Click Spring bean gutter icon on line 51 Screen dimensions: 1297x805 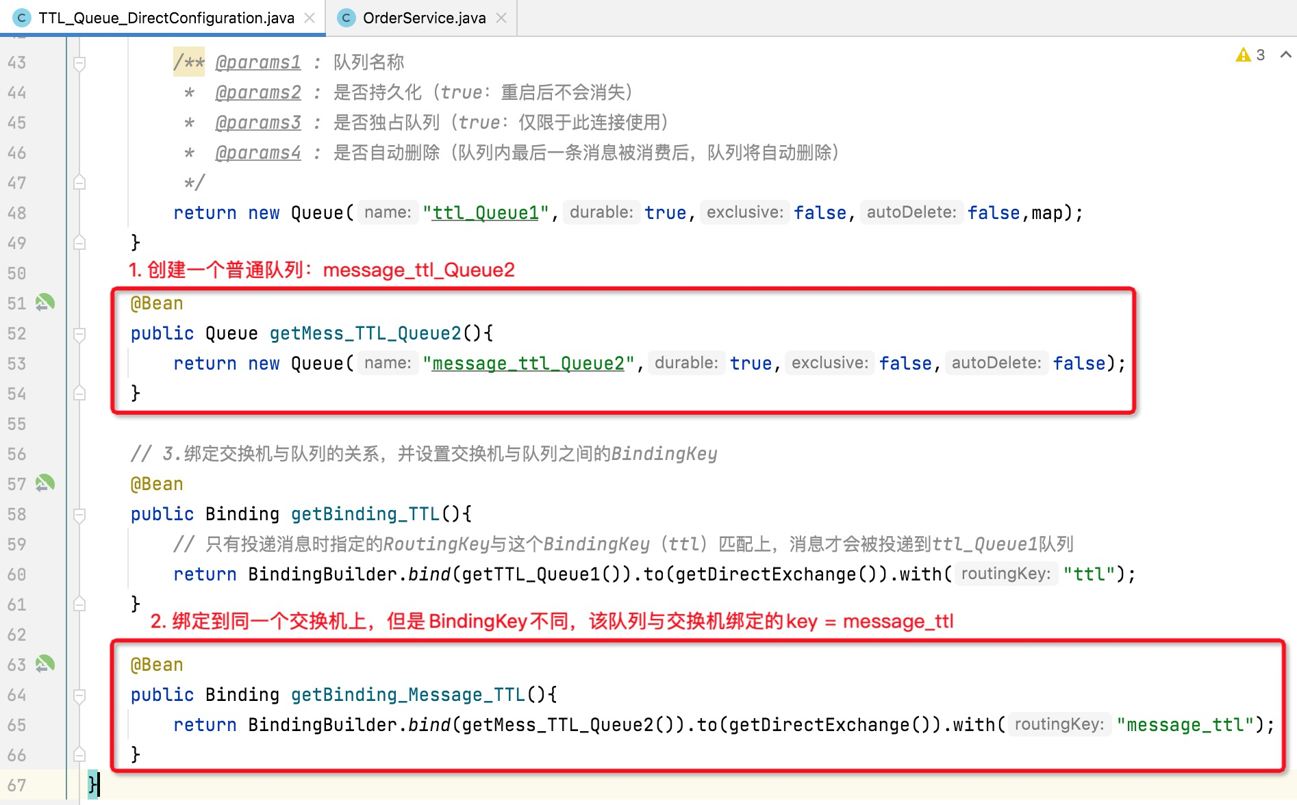[x=45, y=303]
